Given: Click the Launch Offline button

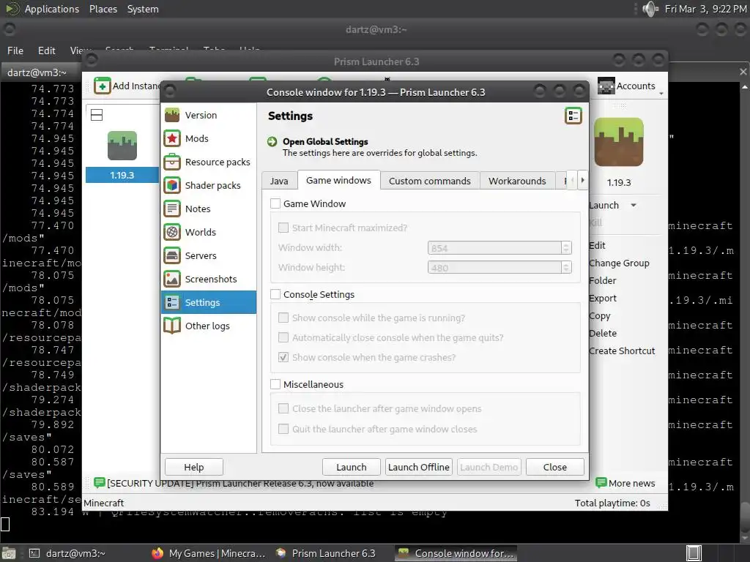Looking at the screenshot, I should pos(418,467).
